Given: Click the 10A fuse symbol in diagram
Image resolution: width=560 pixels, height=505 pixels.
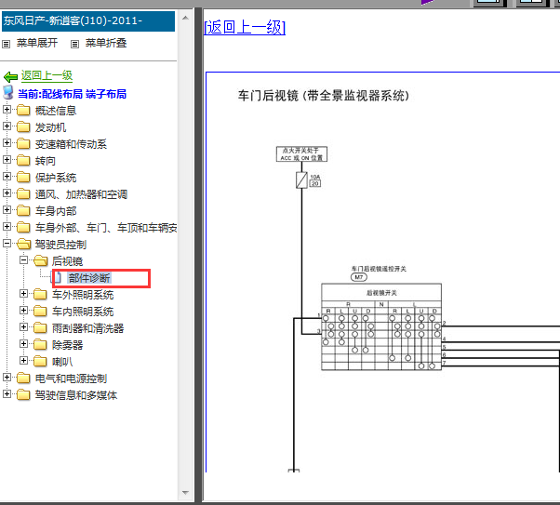Looking at the screenshot, I should [x=301, y=180].
